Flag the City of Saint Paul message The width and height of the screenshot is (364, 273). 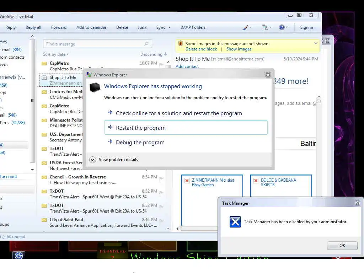[x=161, y=221]
